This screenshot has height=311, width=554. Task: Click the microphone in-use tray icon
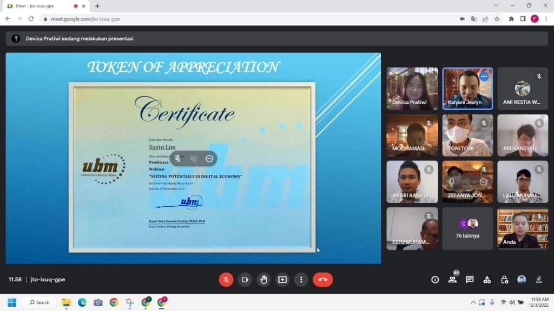(492, 302)
